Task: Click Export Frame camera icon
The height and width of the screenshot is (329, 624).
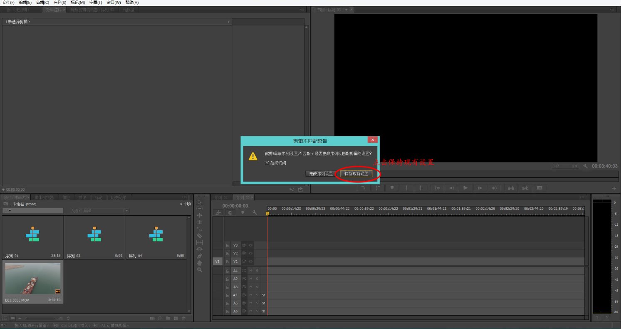Action: click(x=540, y=188)
